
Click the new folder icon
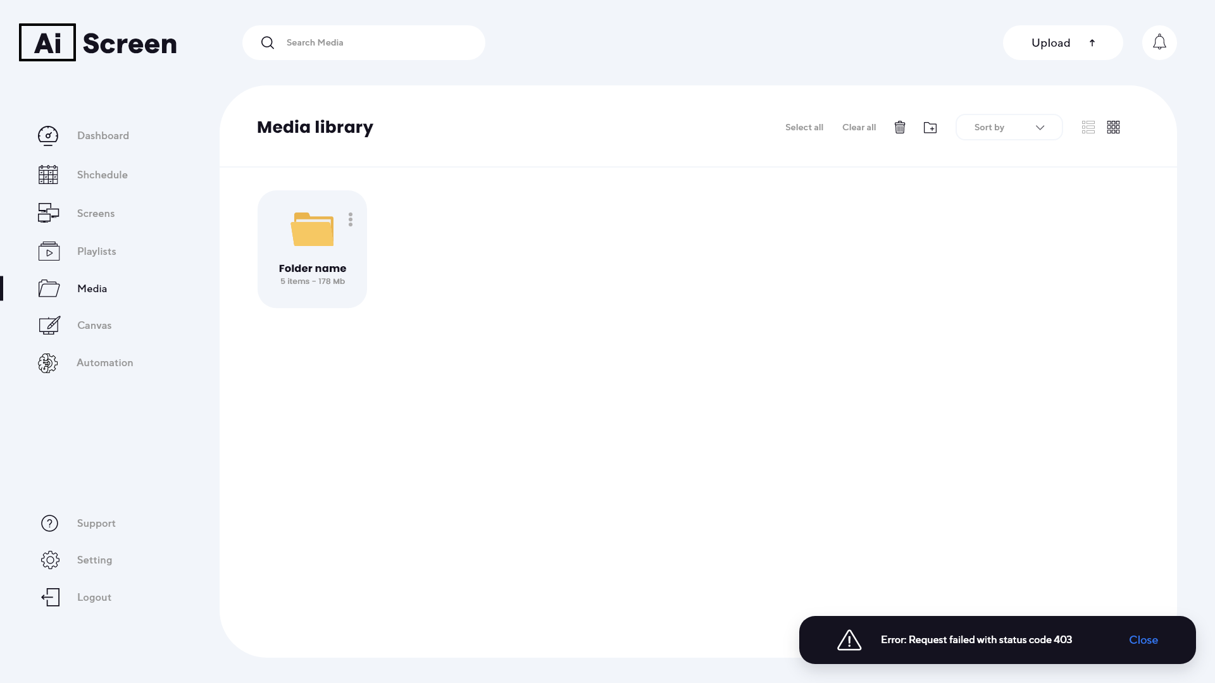pos(930,128)
